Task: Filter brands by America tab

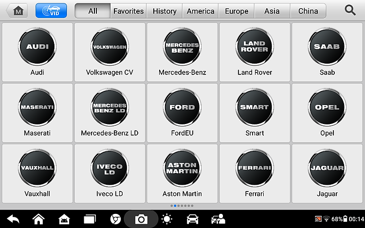Action: coord(201,11)
